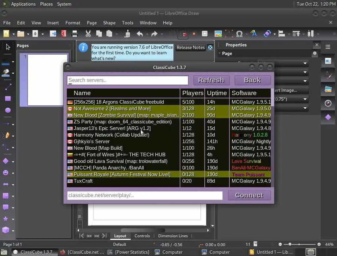
Task: Click the Undo arrow icon
Action: tap(140, 34)
